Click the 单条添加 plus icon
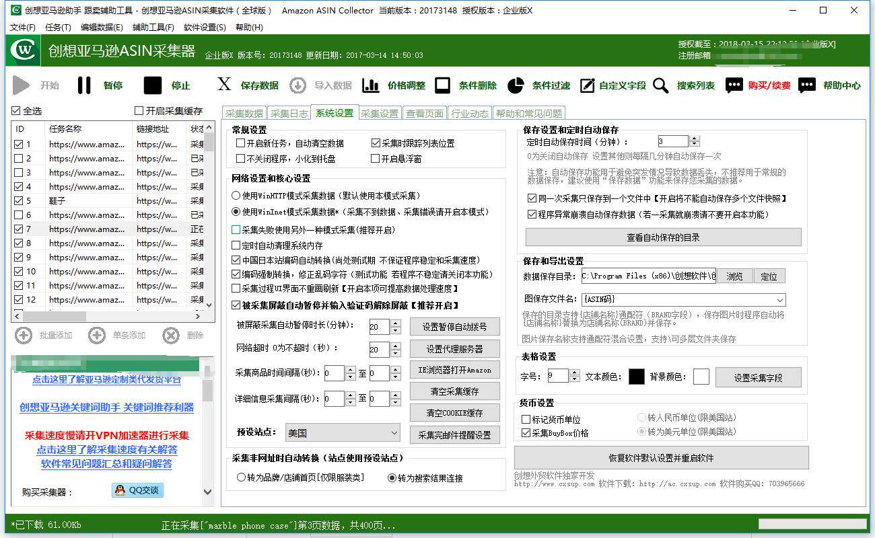 tap(97, 336)
